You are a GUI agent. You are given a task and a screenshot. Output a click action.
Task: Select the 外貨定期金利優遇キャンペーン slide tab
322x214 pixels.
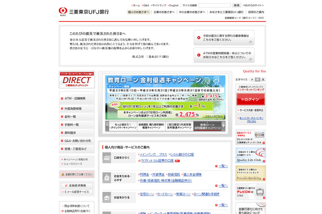[x=179, y=126]
